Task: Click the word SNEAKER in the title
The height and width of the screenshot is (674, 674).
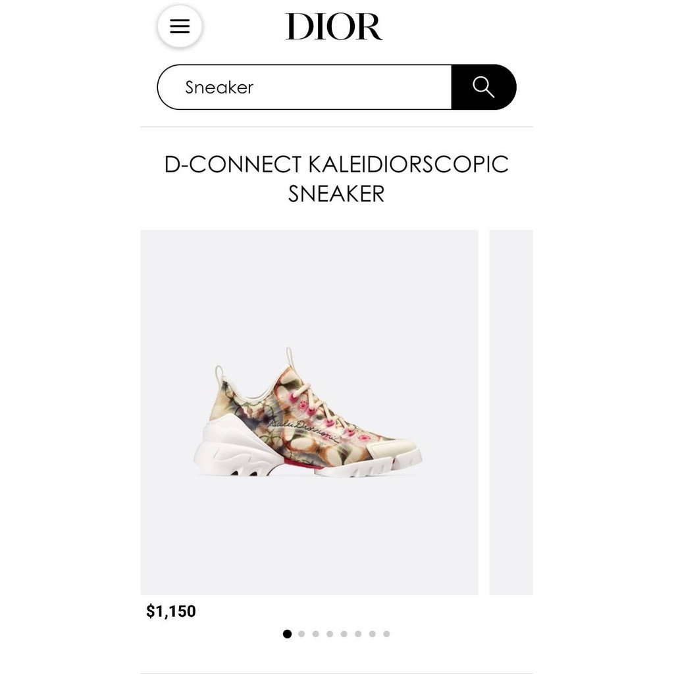Action: click(336, 194)
